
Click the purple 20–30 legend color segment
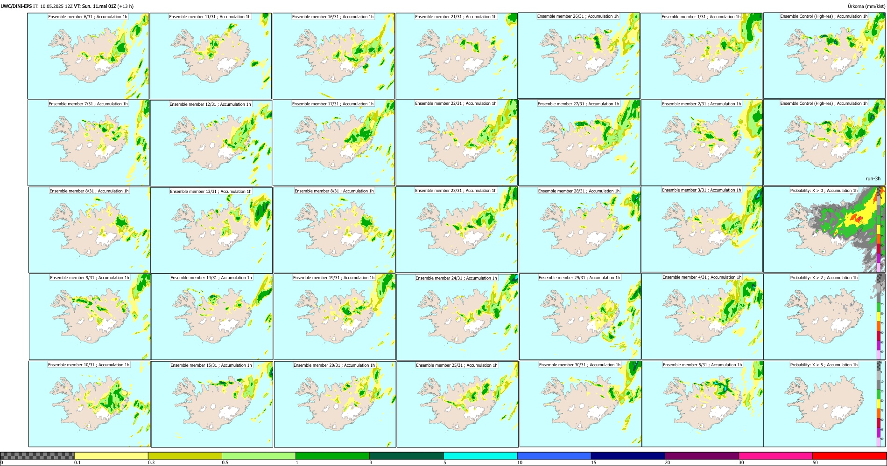(702, 456)
